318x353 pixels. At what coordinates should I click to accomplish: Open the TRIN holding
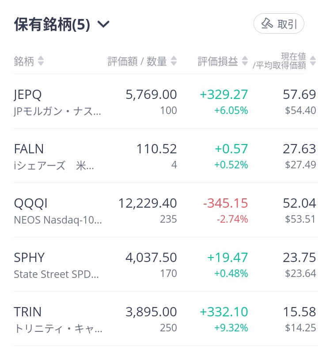pos(165,319)
